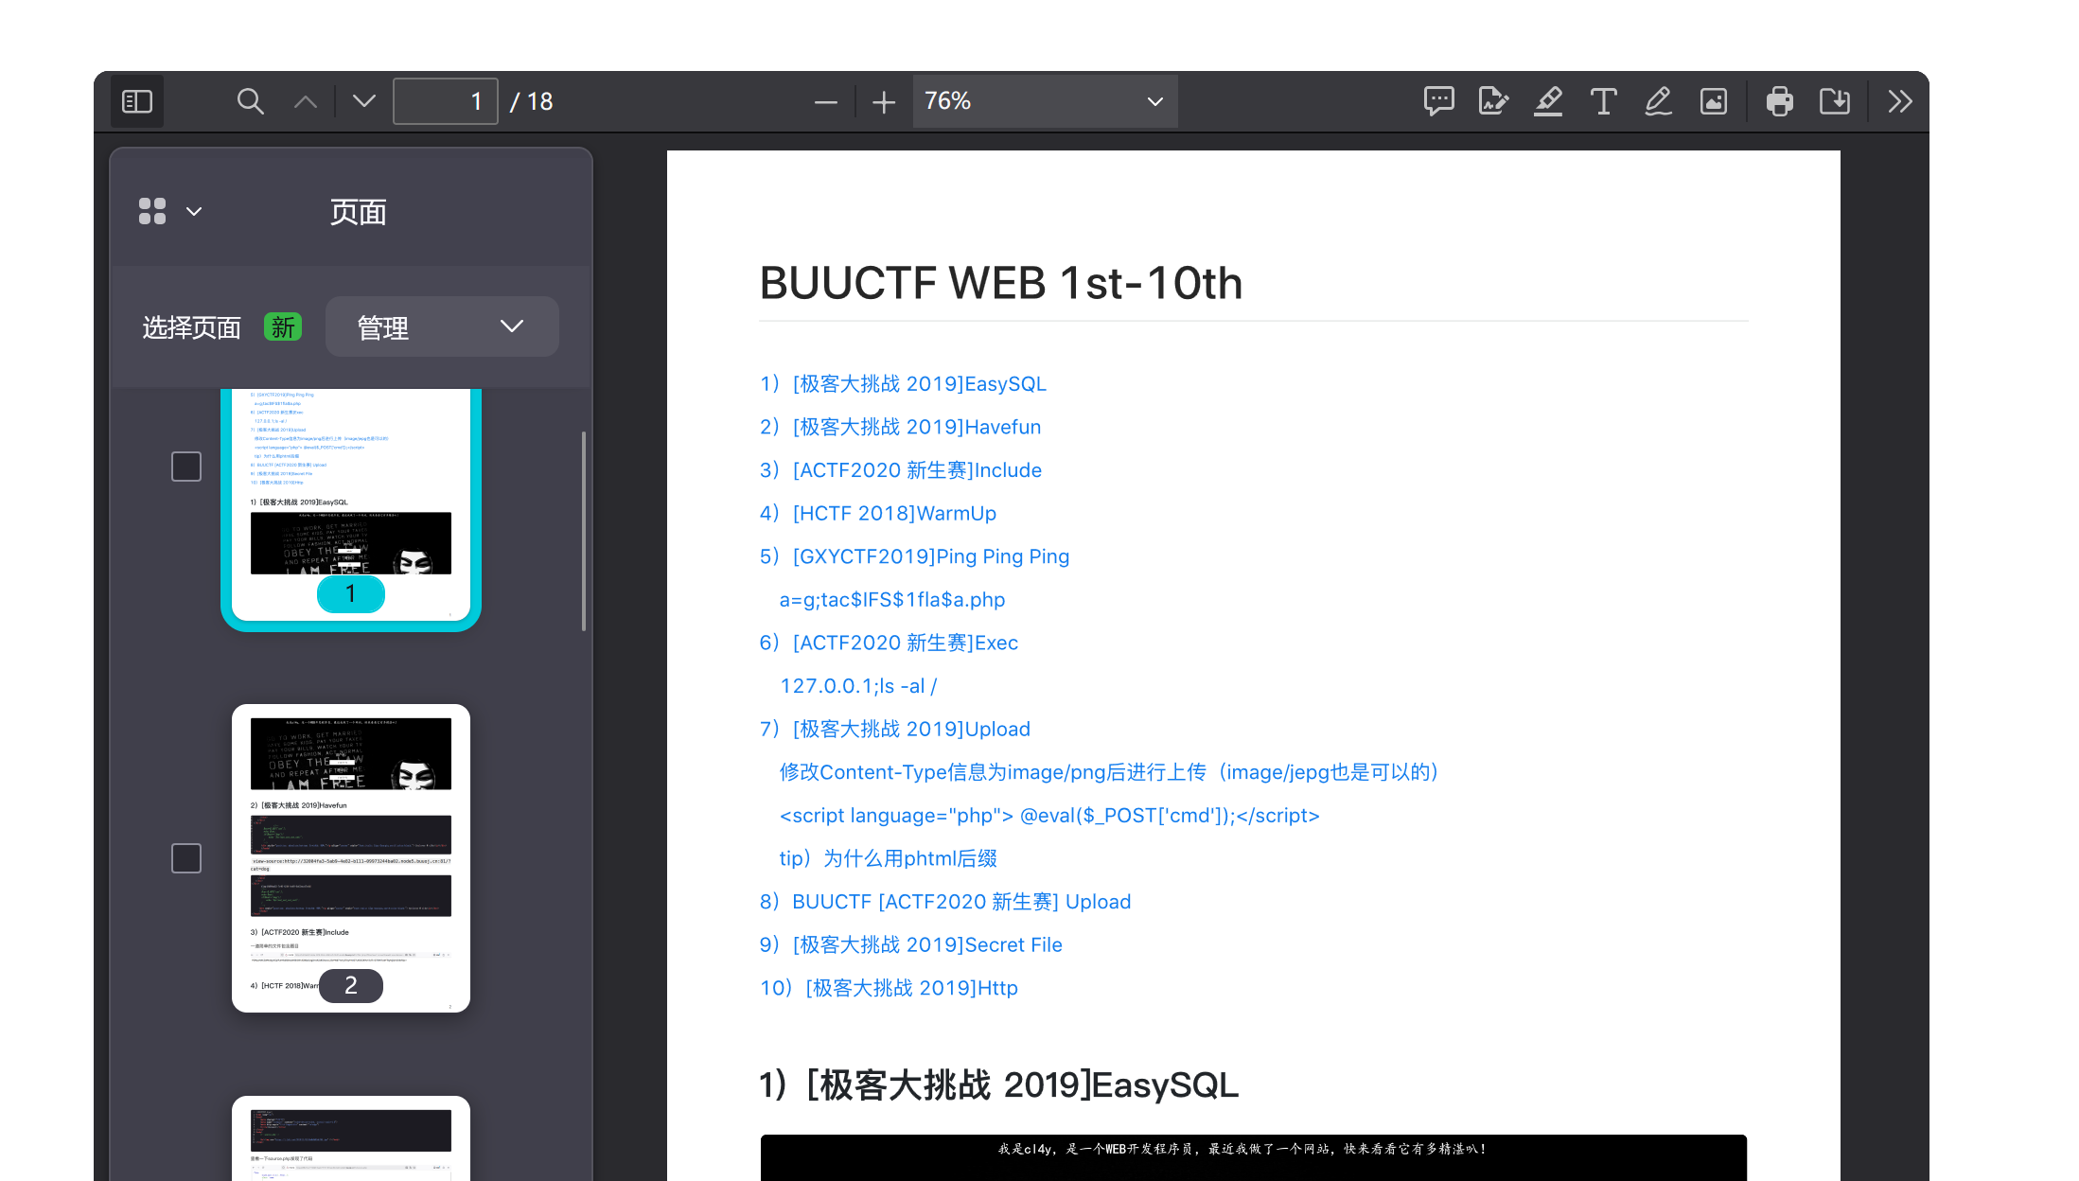The height and width of the screenshot is (1181, 2079).
Task: Expand the grid view options chevron
Action: click(194, 211)
